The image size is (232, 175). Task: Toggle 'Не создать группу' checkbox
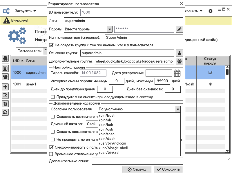51,45
